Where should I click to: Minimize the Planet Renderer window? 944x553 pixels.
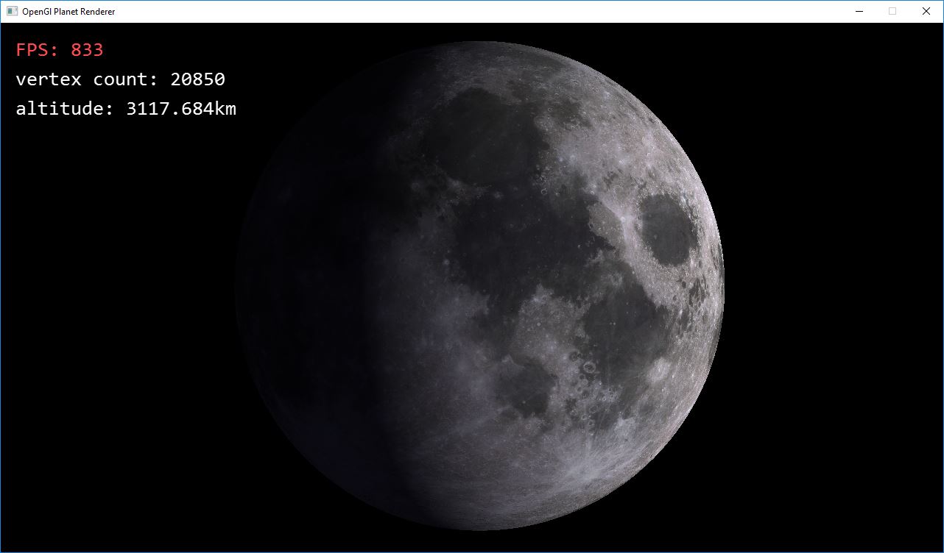click(859, 12)
